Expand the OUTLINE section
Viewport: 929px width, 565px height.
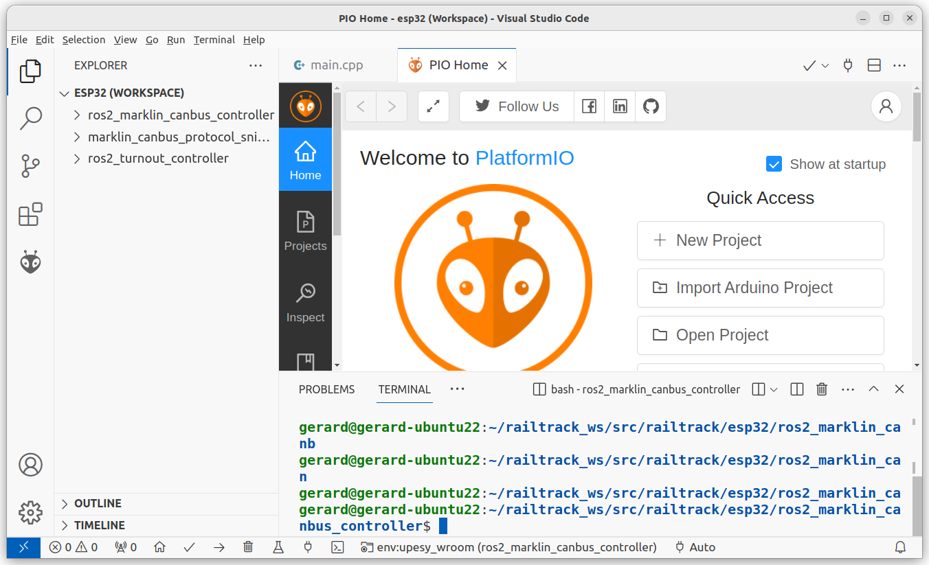point(98,503)
